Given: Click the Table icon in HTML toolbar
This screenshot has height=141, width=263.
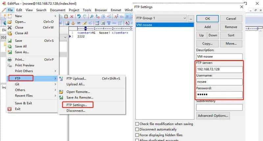Looking at the screenshot, I should (x=97, y=23).
